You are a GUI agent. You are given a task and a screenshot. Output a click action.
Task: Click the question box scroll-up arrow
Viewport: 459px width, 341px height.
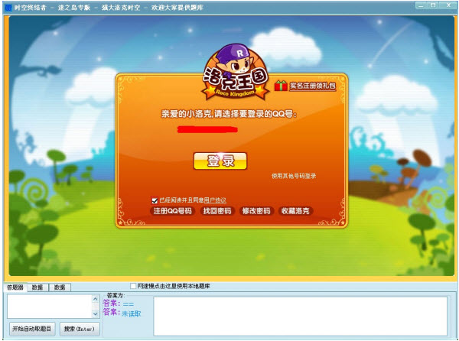coord(96,299)
